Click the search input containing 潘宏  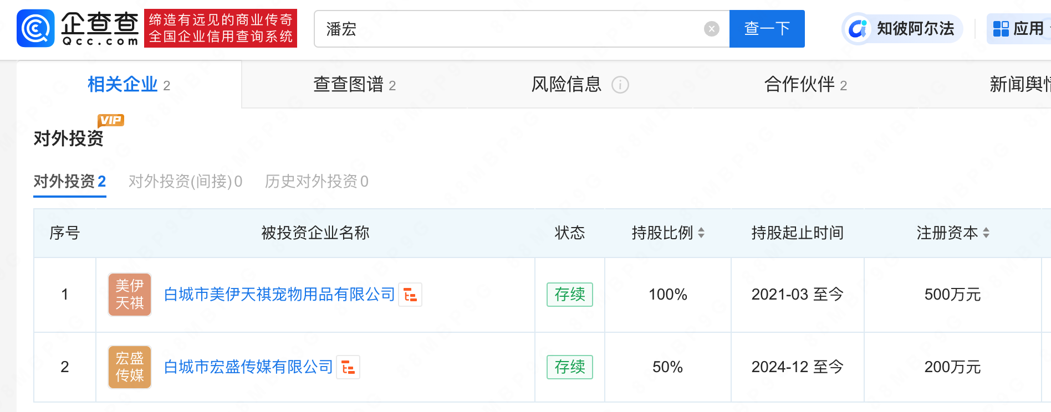tap(510, 29)
